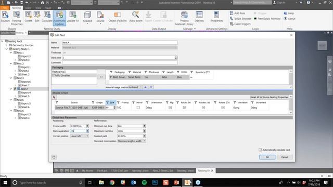Screen dimensions: 333x187
Task: Open Event Triggers in iLogic
Action: click(240, 24)
